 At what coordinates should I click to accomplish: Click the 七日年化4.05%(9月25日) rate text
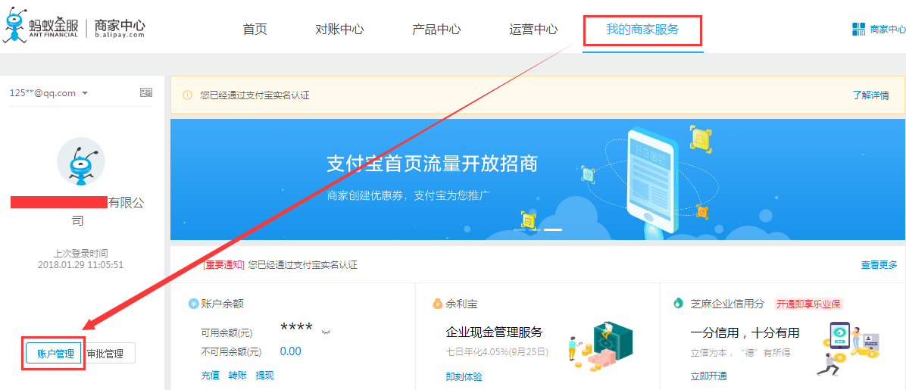(x=497, y=351)
